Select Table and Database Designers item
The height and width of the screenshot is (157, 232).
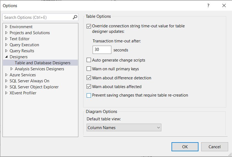point(43,63)
